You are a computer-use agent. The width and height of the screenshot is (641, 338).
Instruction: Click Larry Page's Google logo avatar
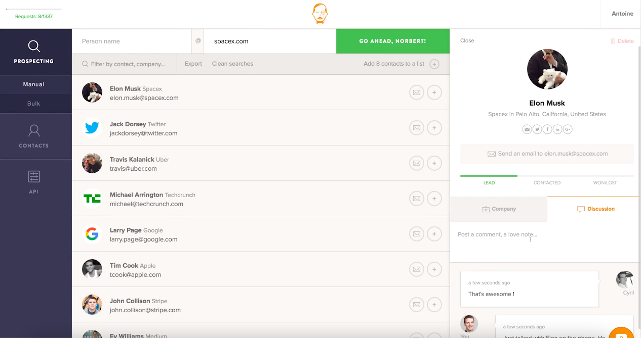pos(92,234)
